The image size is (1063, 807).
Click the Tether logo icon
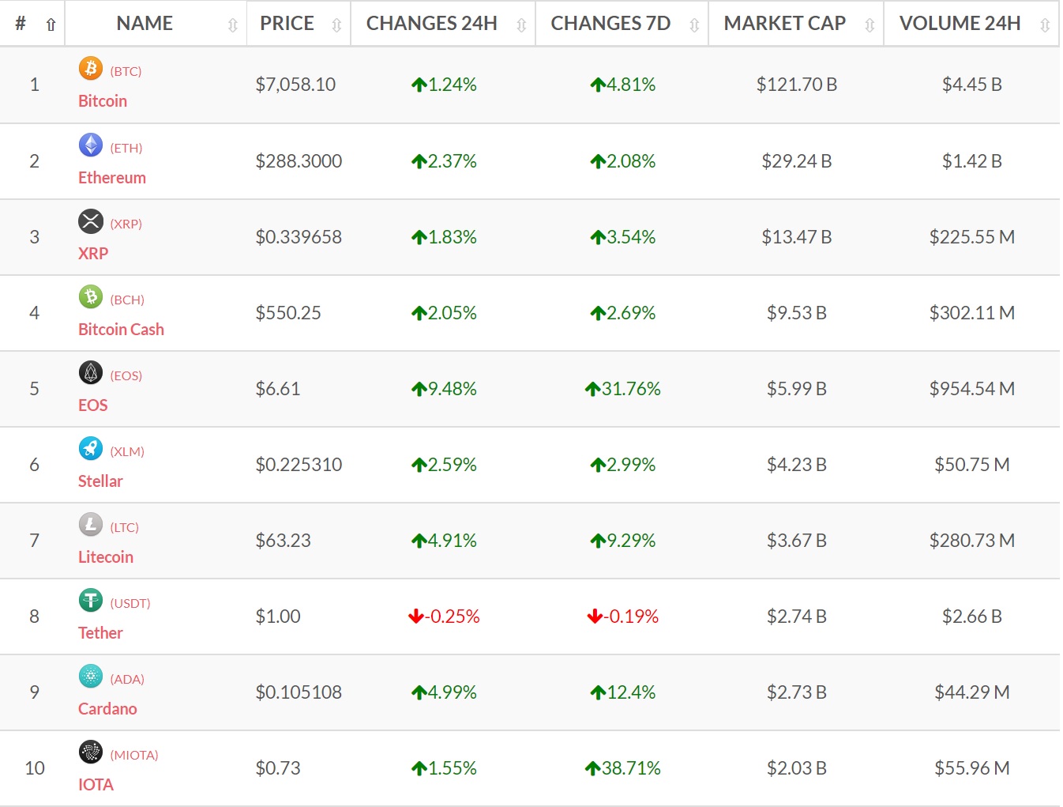(91, 600)
